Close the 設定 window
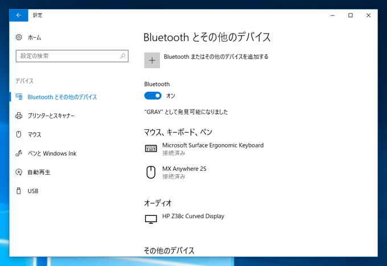Viewport: 387px width, 266px height. tap(368, 15)
